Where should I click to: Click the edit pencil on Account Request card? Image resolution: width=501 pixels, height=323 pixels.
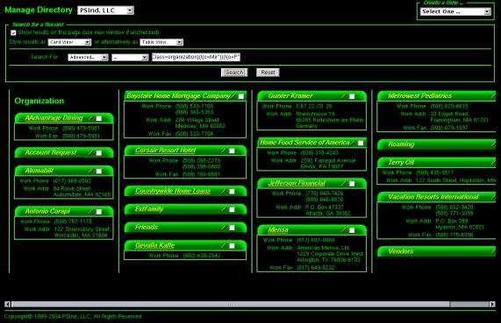click(90, 152)
